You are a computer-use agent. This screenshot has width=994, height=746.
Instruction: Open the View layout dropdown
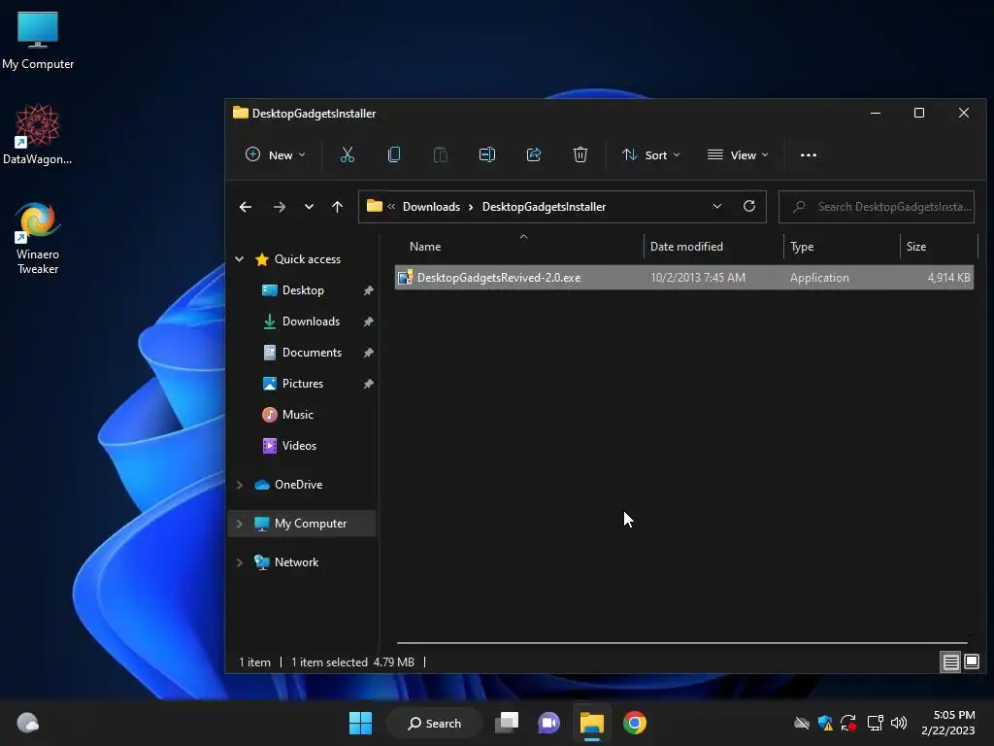[x=738, y=154]
